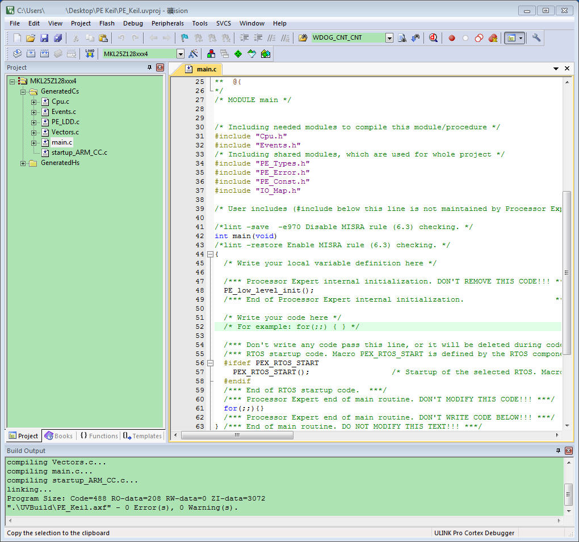Open the File menu
This screenshot has height=542, width=579.
[x=15, y=23]
